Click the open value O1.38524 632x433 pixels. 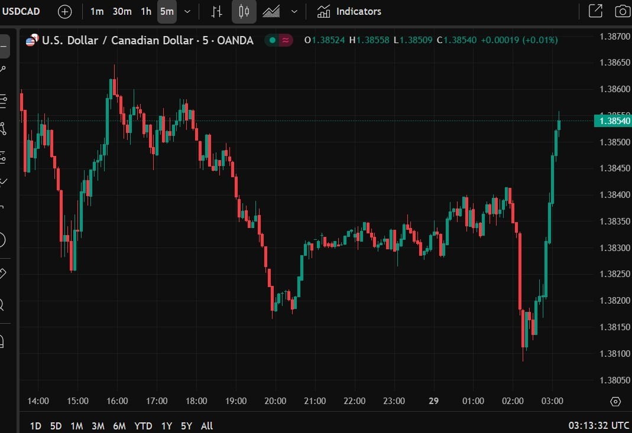point(325,40)
